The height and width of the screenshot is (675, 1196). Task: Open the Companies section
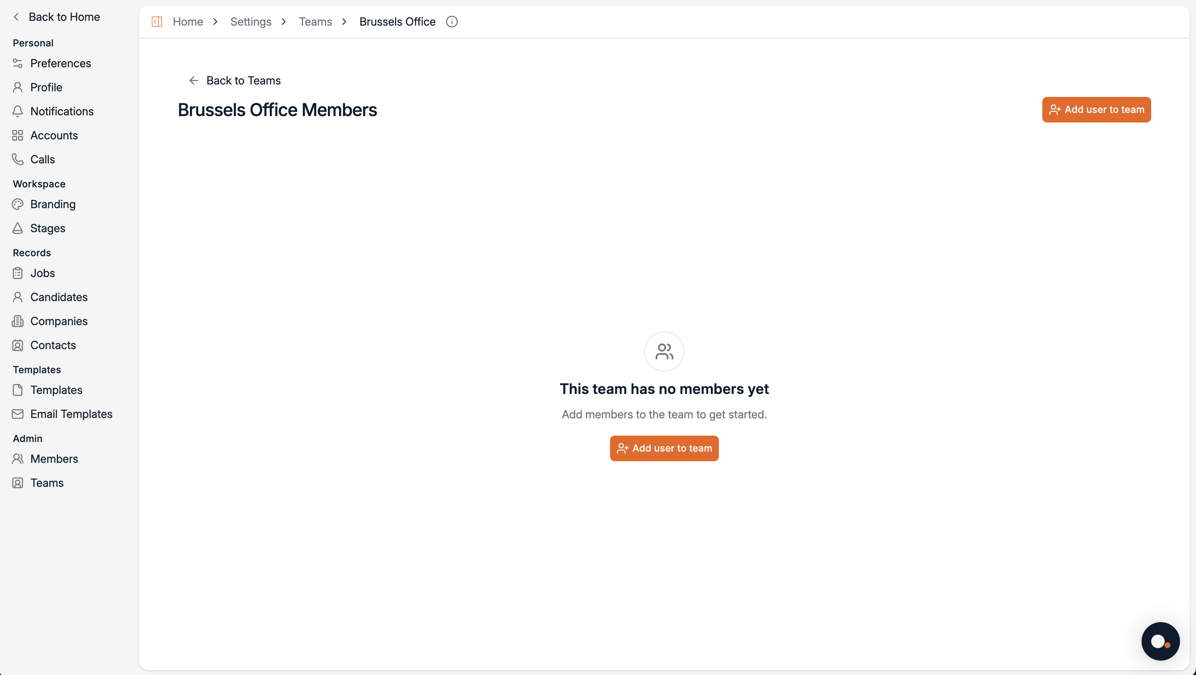[x=59, y=321]
